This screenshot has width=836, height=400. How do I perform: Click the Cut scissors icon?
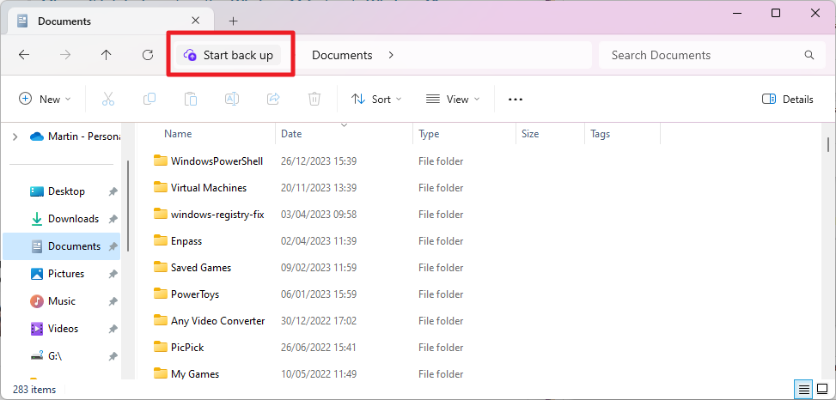(108, 99)
